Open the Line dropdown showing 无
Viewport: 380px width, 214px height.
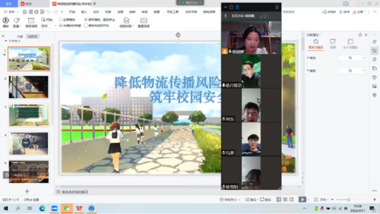pyautogui.click(x=351, y=70)
